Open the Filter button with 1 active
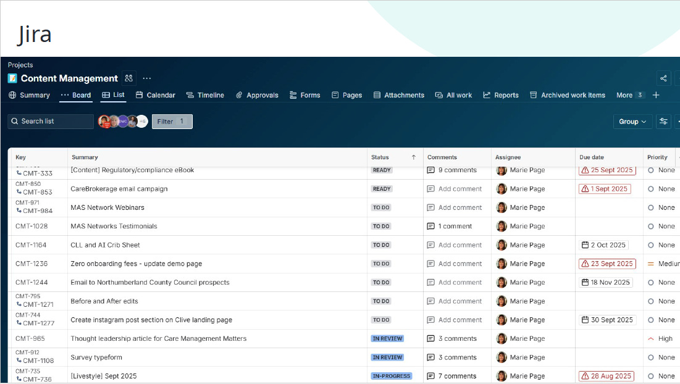 172,122
